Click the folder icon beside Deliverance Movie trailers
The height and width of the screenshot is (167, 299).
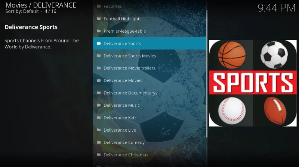point(99,68)
